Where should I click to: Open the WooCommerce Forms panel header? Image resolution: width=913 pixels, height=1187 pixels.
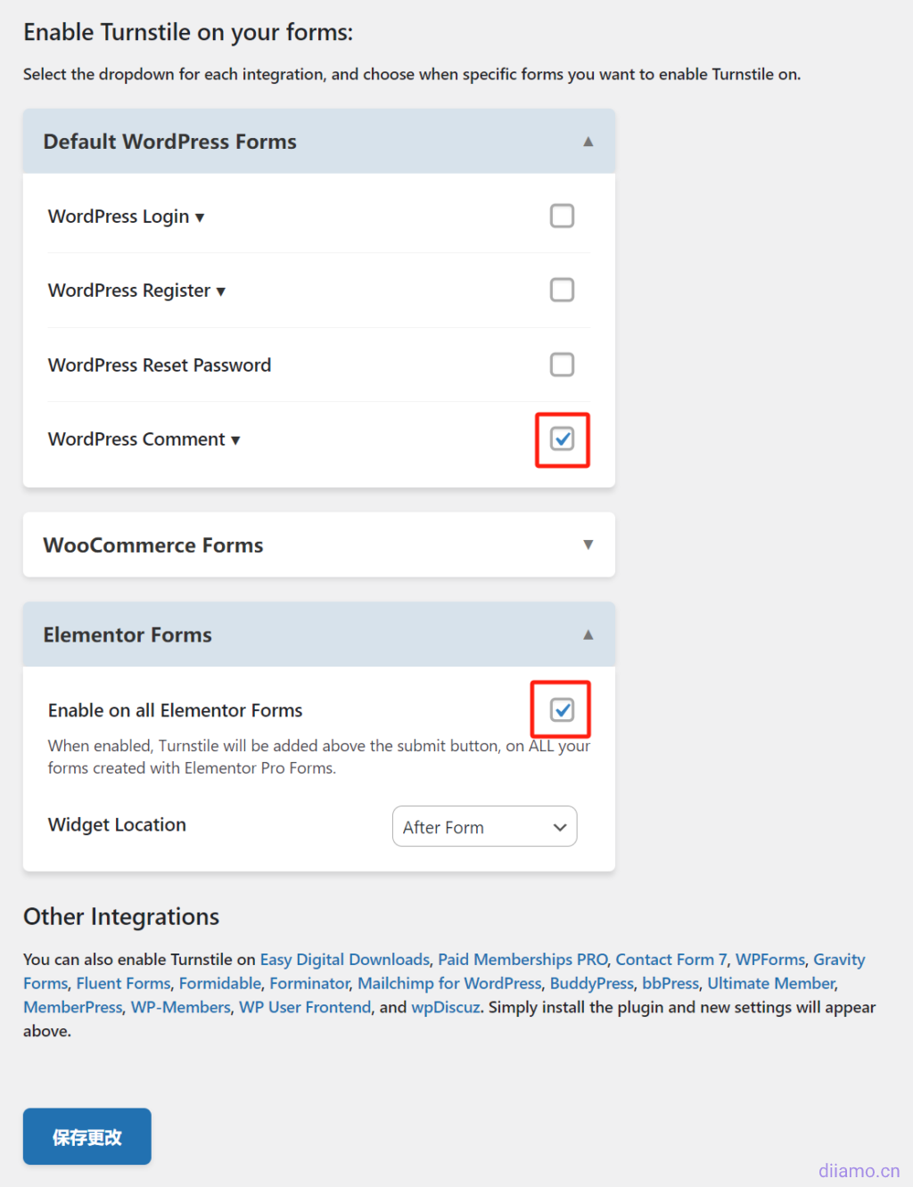pyautogui.click(x=153, y=545)
